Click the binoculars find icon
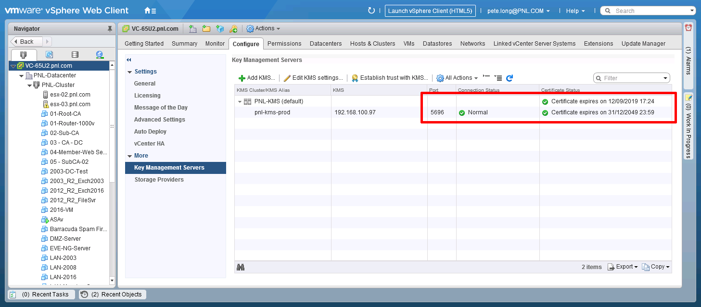 241,267
